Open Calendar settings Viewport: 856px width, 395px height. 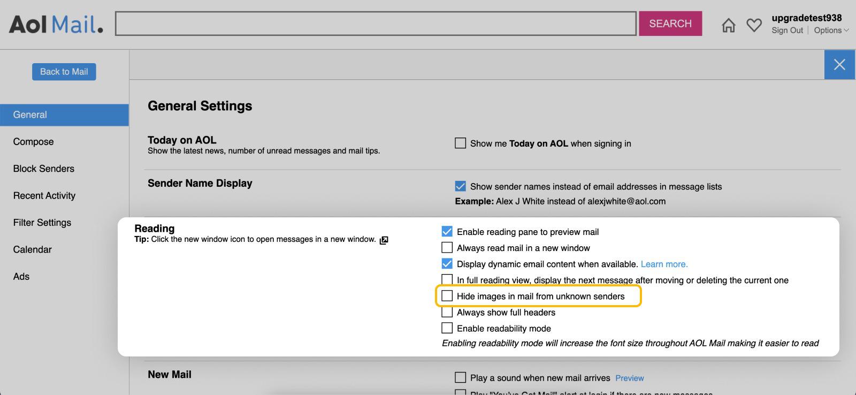point(33,249)
